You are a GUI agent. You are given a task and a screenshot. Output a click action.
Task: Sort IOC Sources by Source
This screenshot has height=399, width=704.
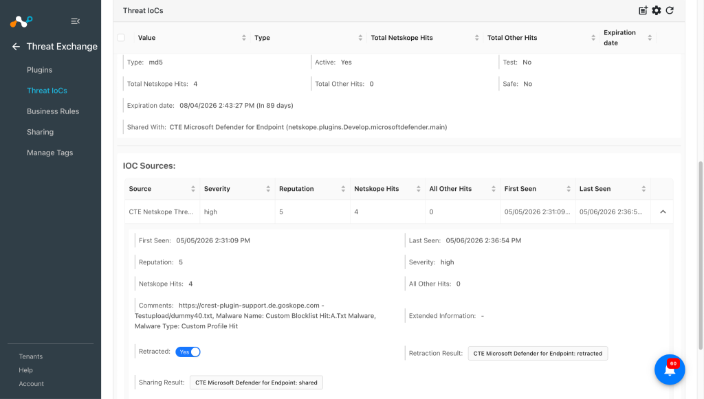(x=193, y=189)
